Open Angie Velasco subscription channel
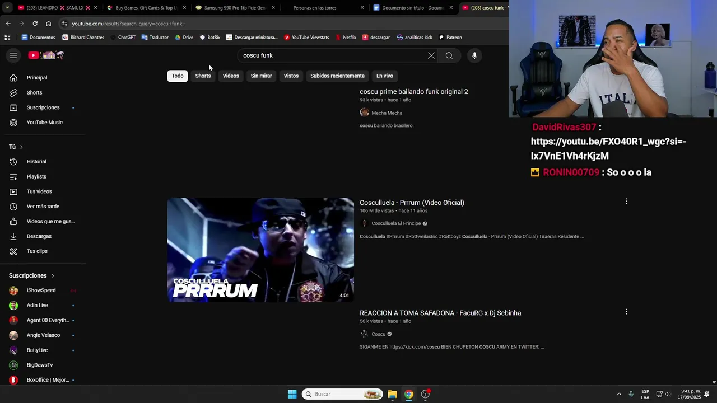The width and height of the screenshot is (717, 403). coord(43,335)
